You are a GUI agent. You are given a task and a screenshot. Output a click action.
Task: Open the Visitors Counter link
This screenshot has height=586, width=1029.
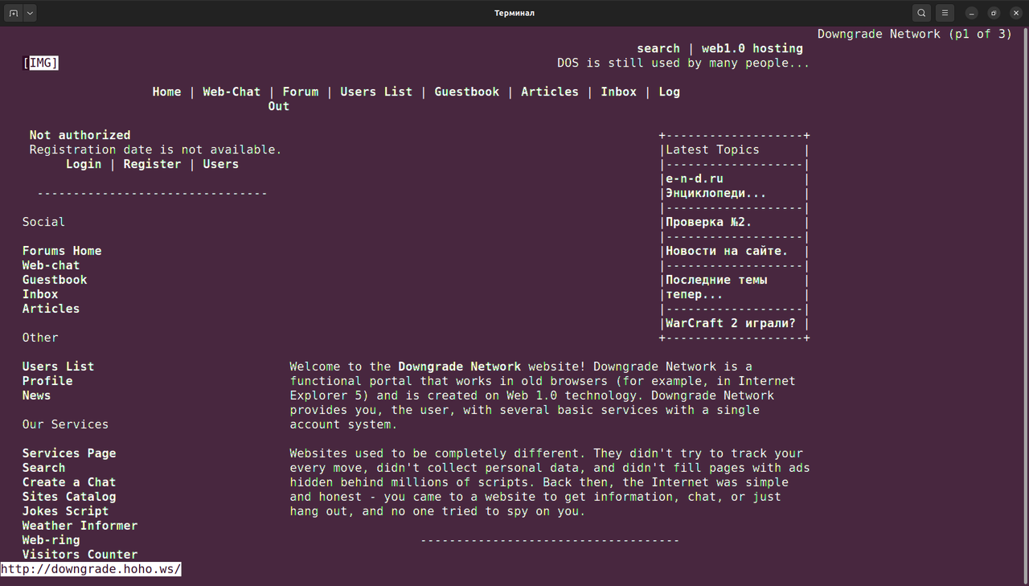(x=80, y=555)
